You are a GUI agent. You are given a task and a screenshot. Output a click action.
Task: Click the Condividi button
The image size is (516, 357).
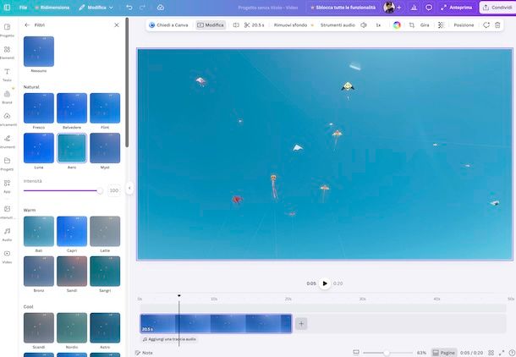click(x=497, y=7)
